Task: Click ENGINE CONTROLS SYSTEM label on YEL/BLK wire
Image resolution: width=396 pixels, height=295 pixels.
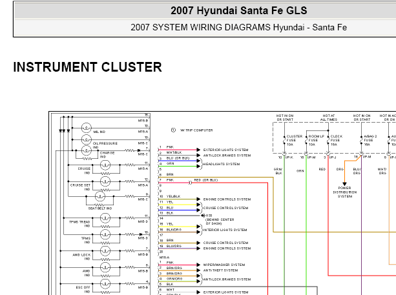Action: [x=227, y=199]
